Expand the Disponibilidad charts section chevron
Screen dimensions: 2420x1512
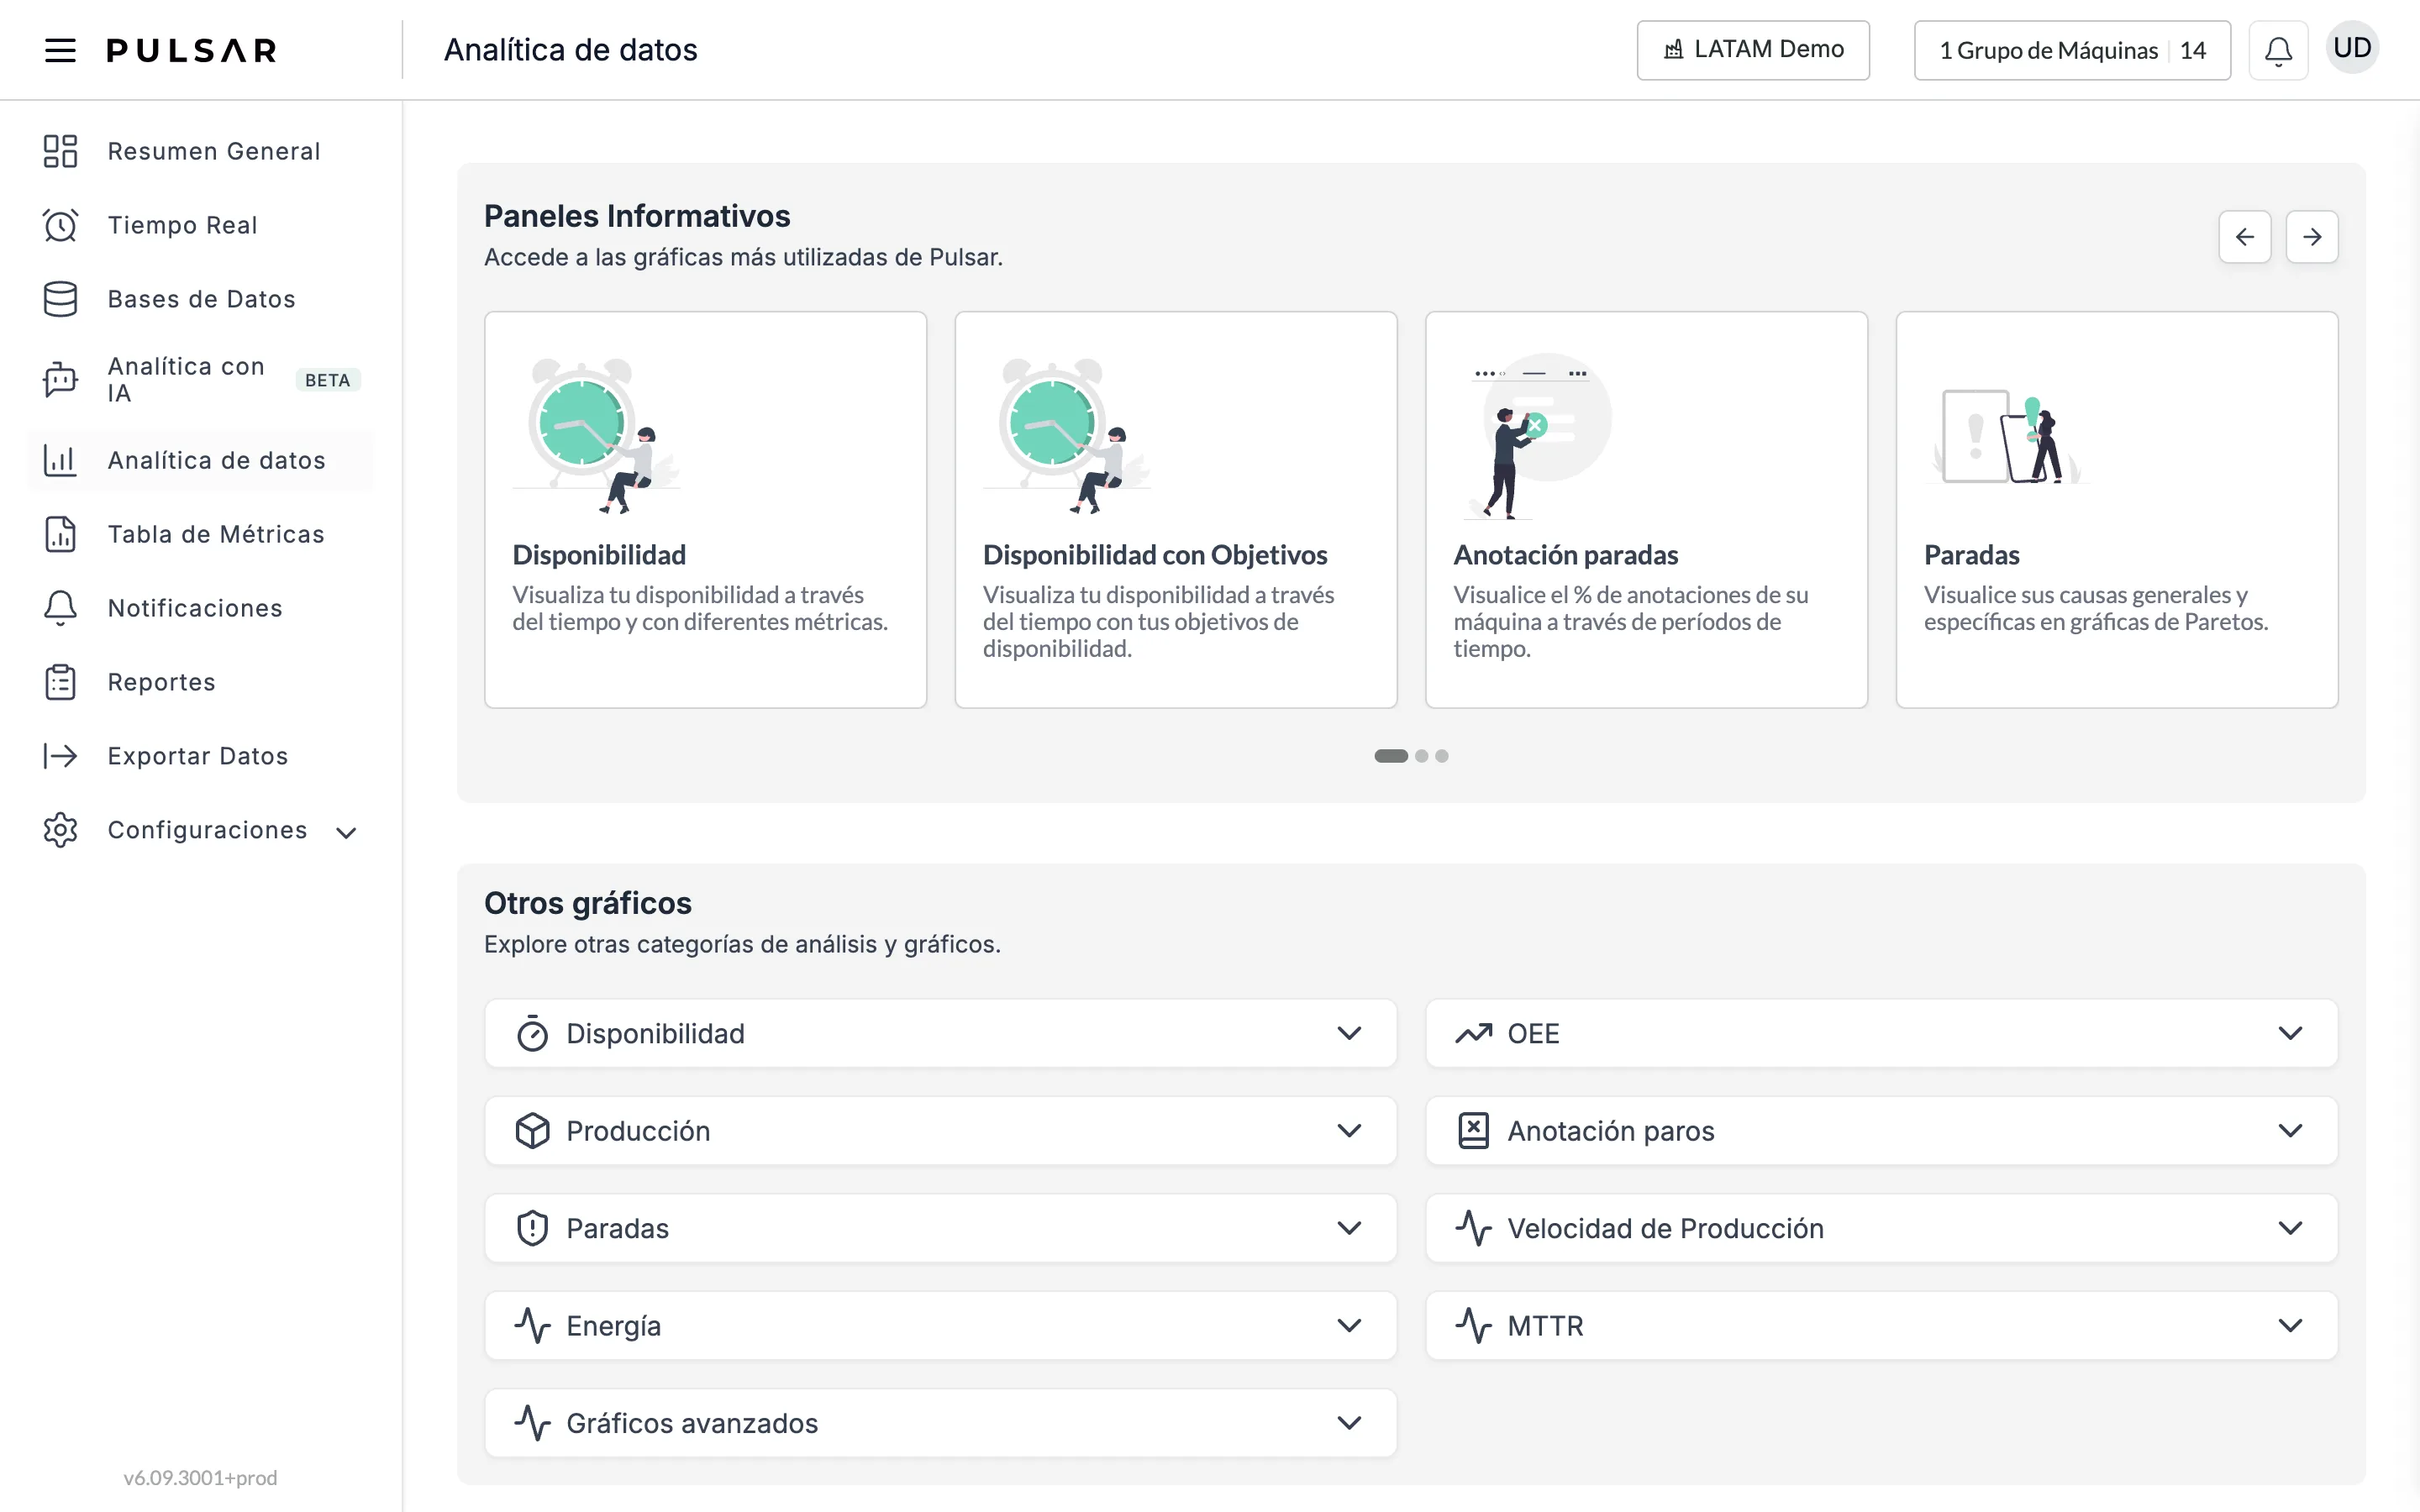[x=1349, y=1033]
